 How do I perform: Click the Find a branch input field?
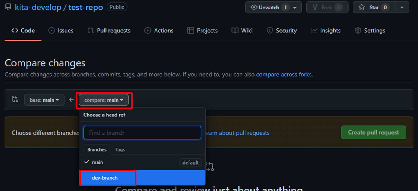142,133
